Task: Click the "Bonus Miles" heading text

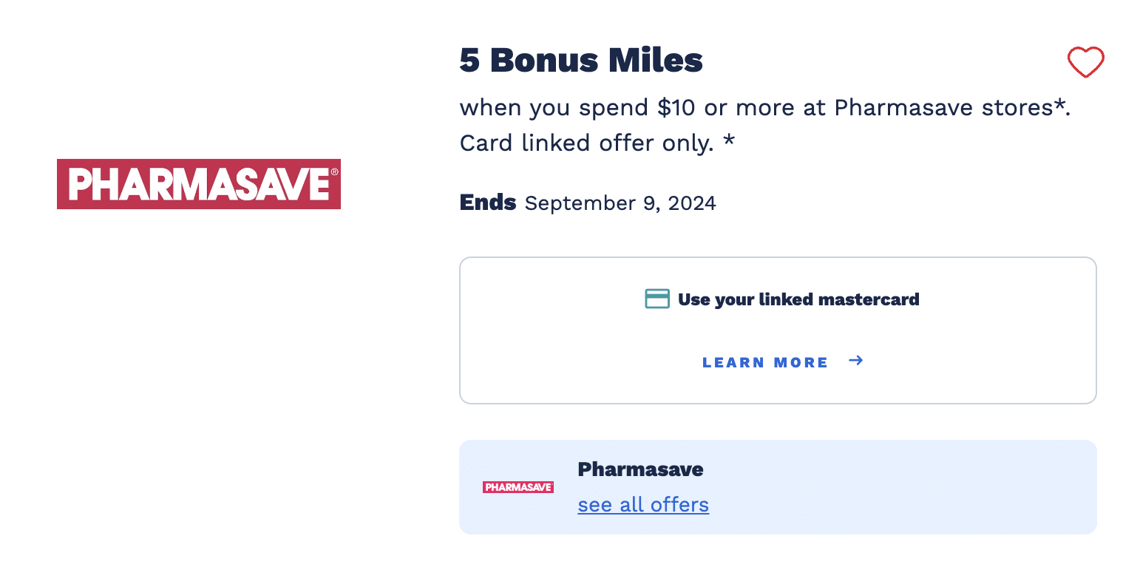Action: pos(596,61)
